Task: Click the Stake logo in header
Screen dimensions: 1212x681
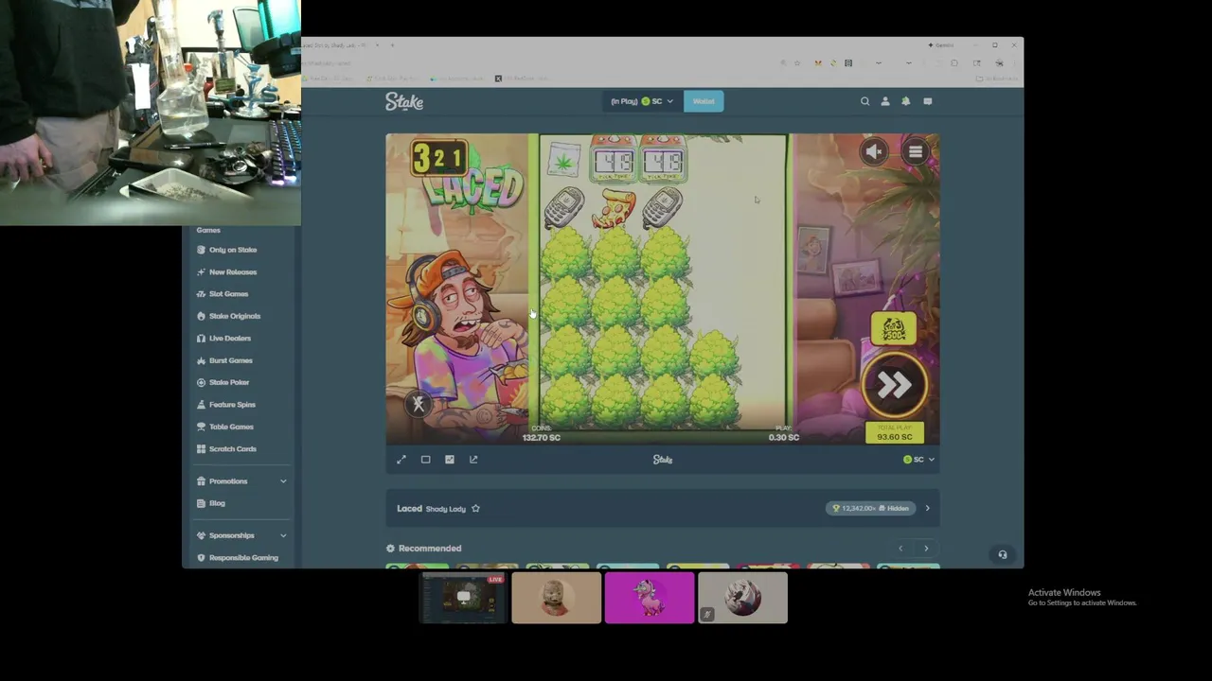Action: pyautogui.click(x=404, y=101)
